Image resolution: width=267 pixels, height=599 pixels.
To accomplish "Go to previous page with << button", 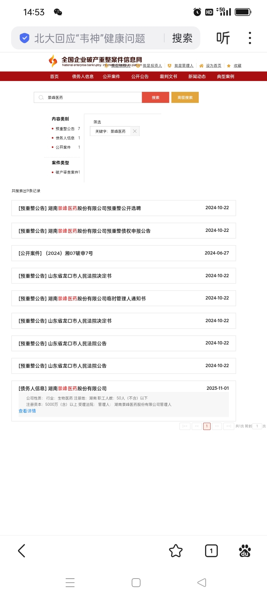I will (x=197, y=426).
